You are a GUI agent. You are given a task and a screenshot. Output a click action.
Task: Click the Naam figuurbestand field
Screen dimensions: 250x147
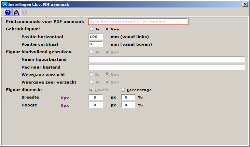[x=167, y=59]
